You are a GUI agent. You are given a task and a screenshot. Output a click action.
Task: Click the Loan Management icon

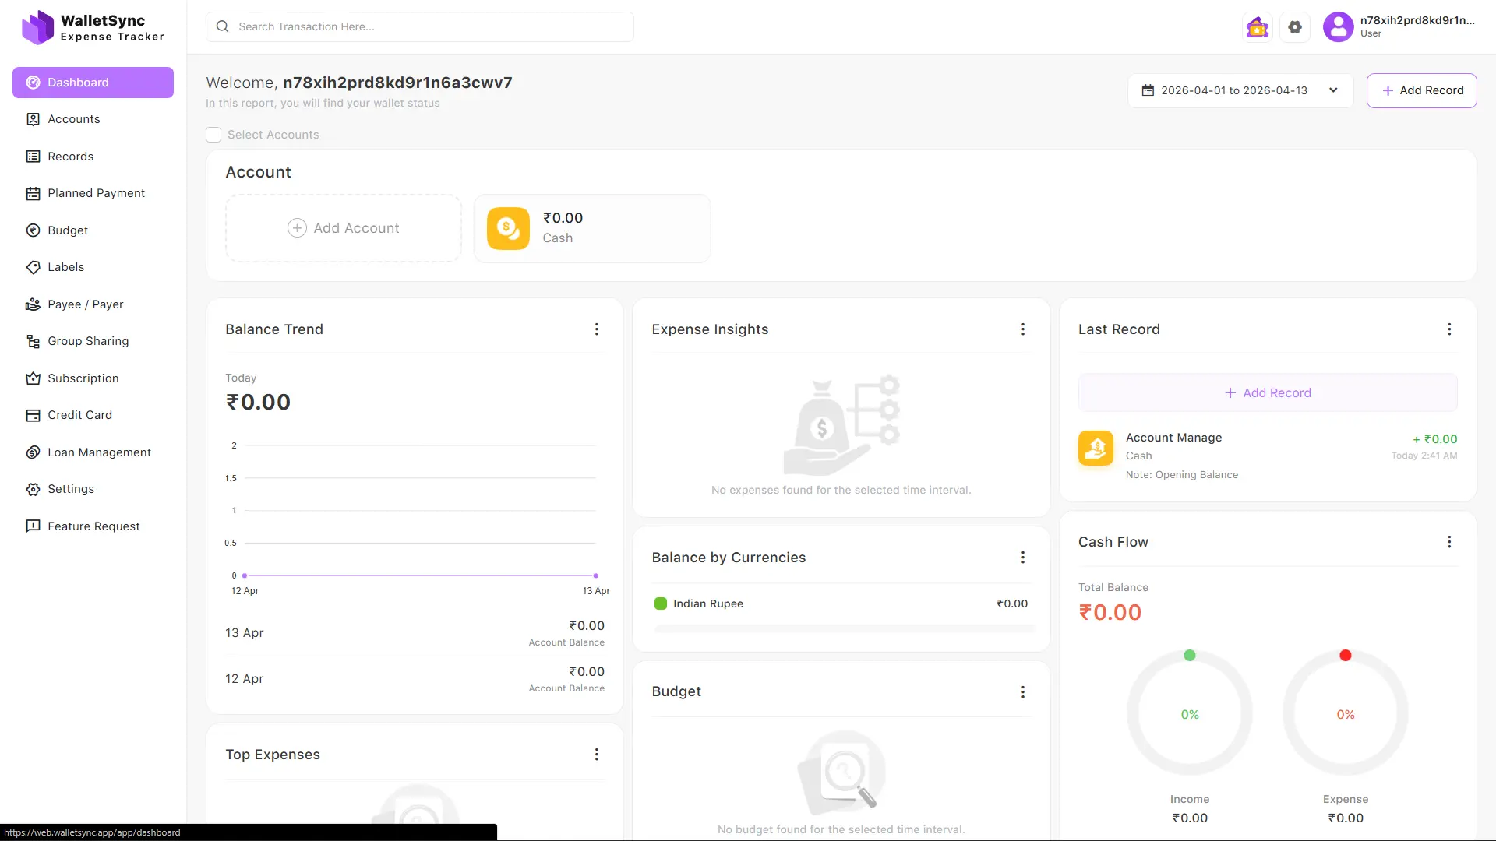point(33,452)
